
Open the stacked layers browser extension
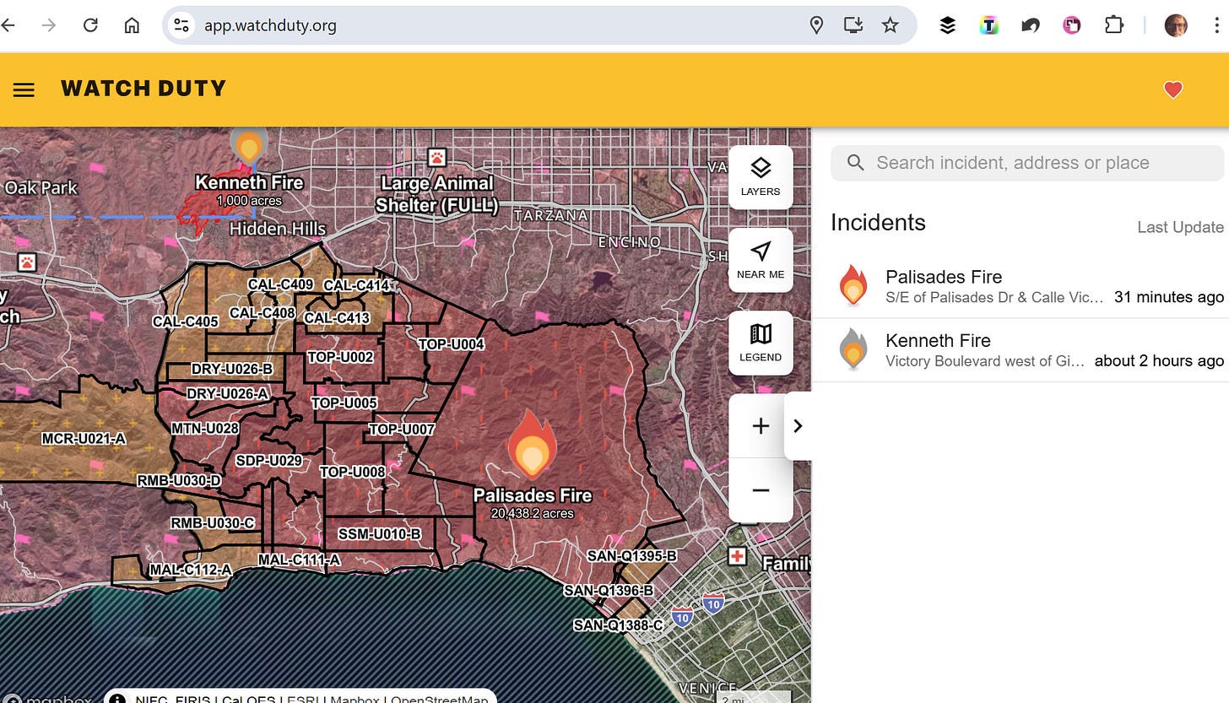click(x=948, y=25)
